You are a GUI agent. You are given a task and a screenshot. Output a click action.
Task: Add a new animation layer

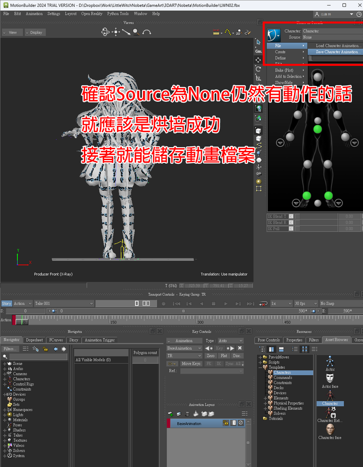click(x=171, y=414)
